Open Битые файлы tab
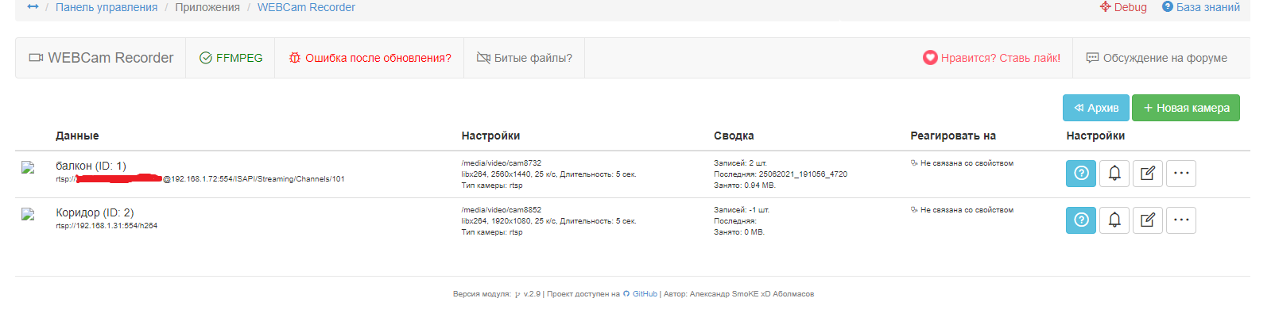 point(525,58)
